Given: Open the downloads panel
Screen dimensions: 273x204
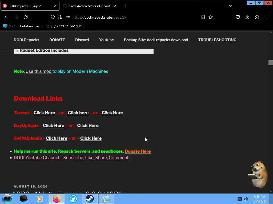Looking at the screenshot, I should [247, 17].
